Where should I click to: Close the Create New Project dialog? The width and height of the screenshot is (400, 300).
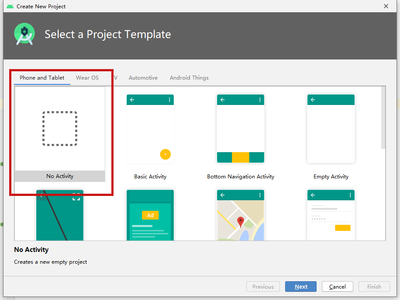pos(386,6)
